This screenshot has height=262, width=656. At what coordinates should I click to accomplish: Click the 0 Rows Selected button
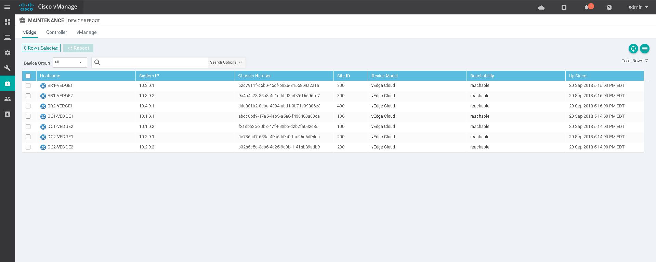pyautogui.click(x=41, y=48)
